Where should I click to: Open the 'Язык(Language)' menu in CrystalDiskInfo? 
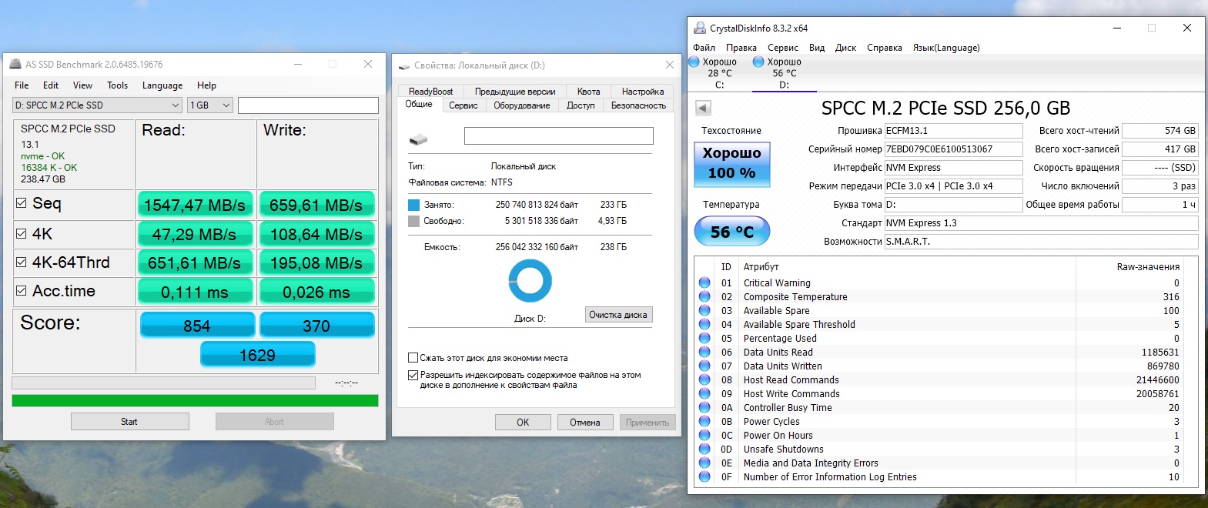(946, 48)
